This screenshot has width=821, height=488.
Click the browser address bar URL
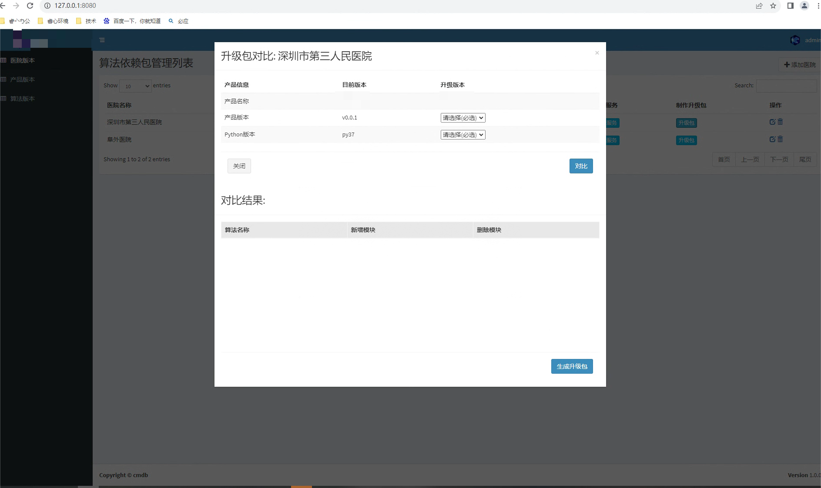[x=75, y=6]
